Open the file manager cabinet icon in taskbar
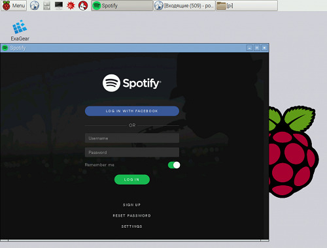 (46, 5)
